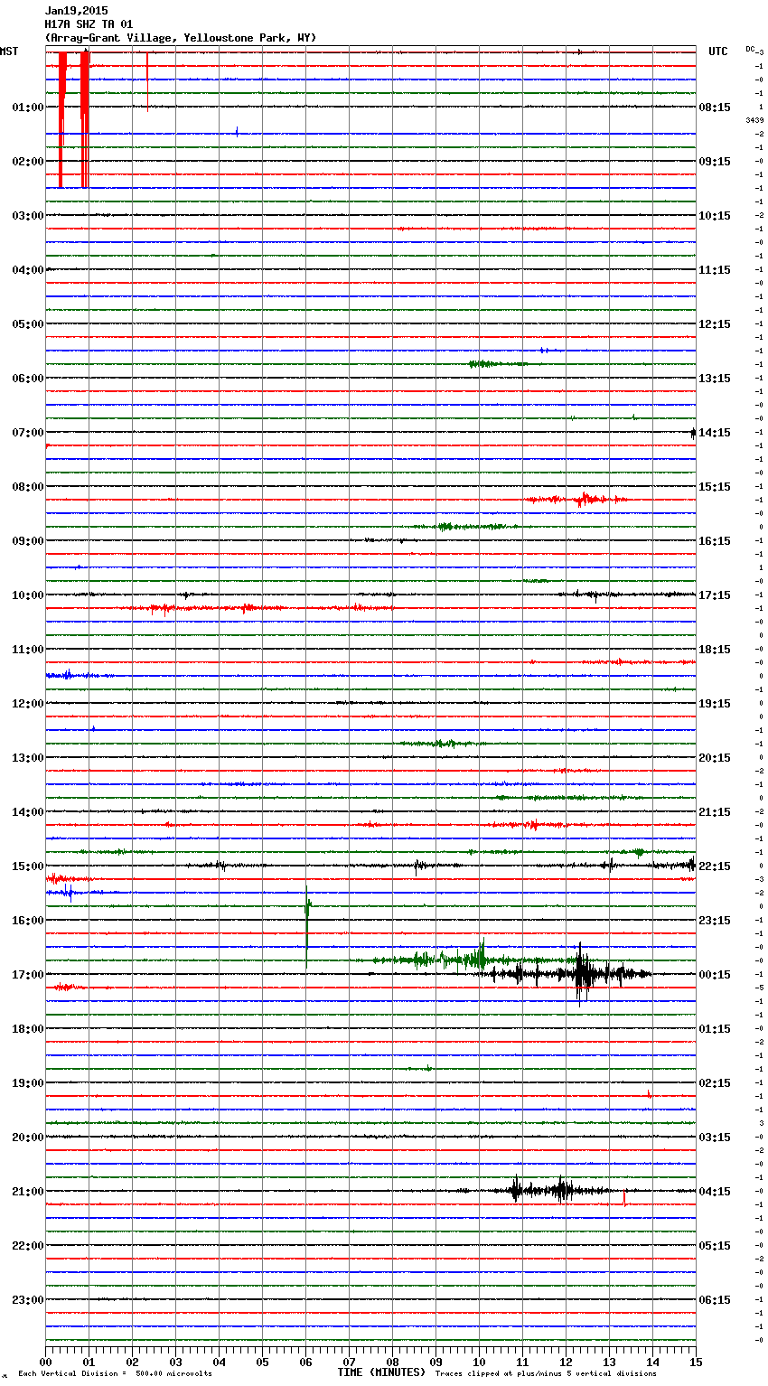Select the 09:00 MST time label
Image resolution: width=768 pixels, height=1386 pixels.
coord(27,541)
